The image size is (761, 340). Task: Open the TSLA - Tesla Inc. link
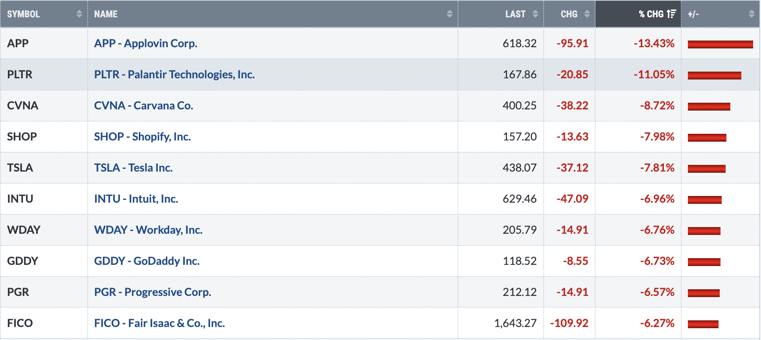tap(133, 168)
